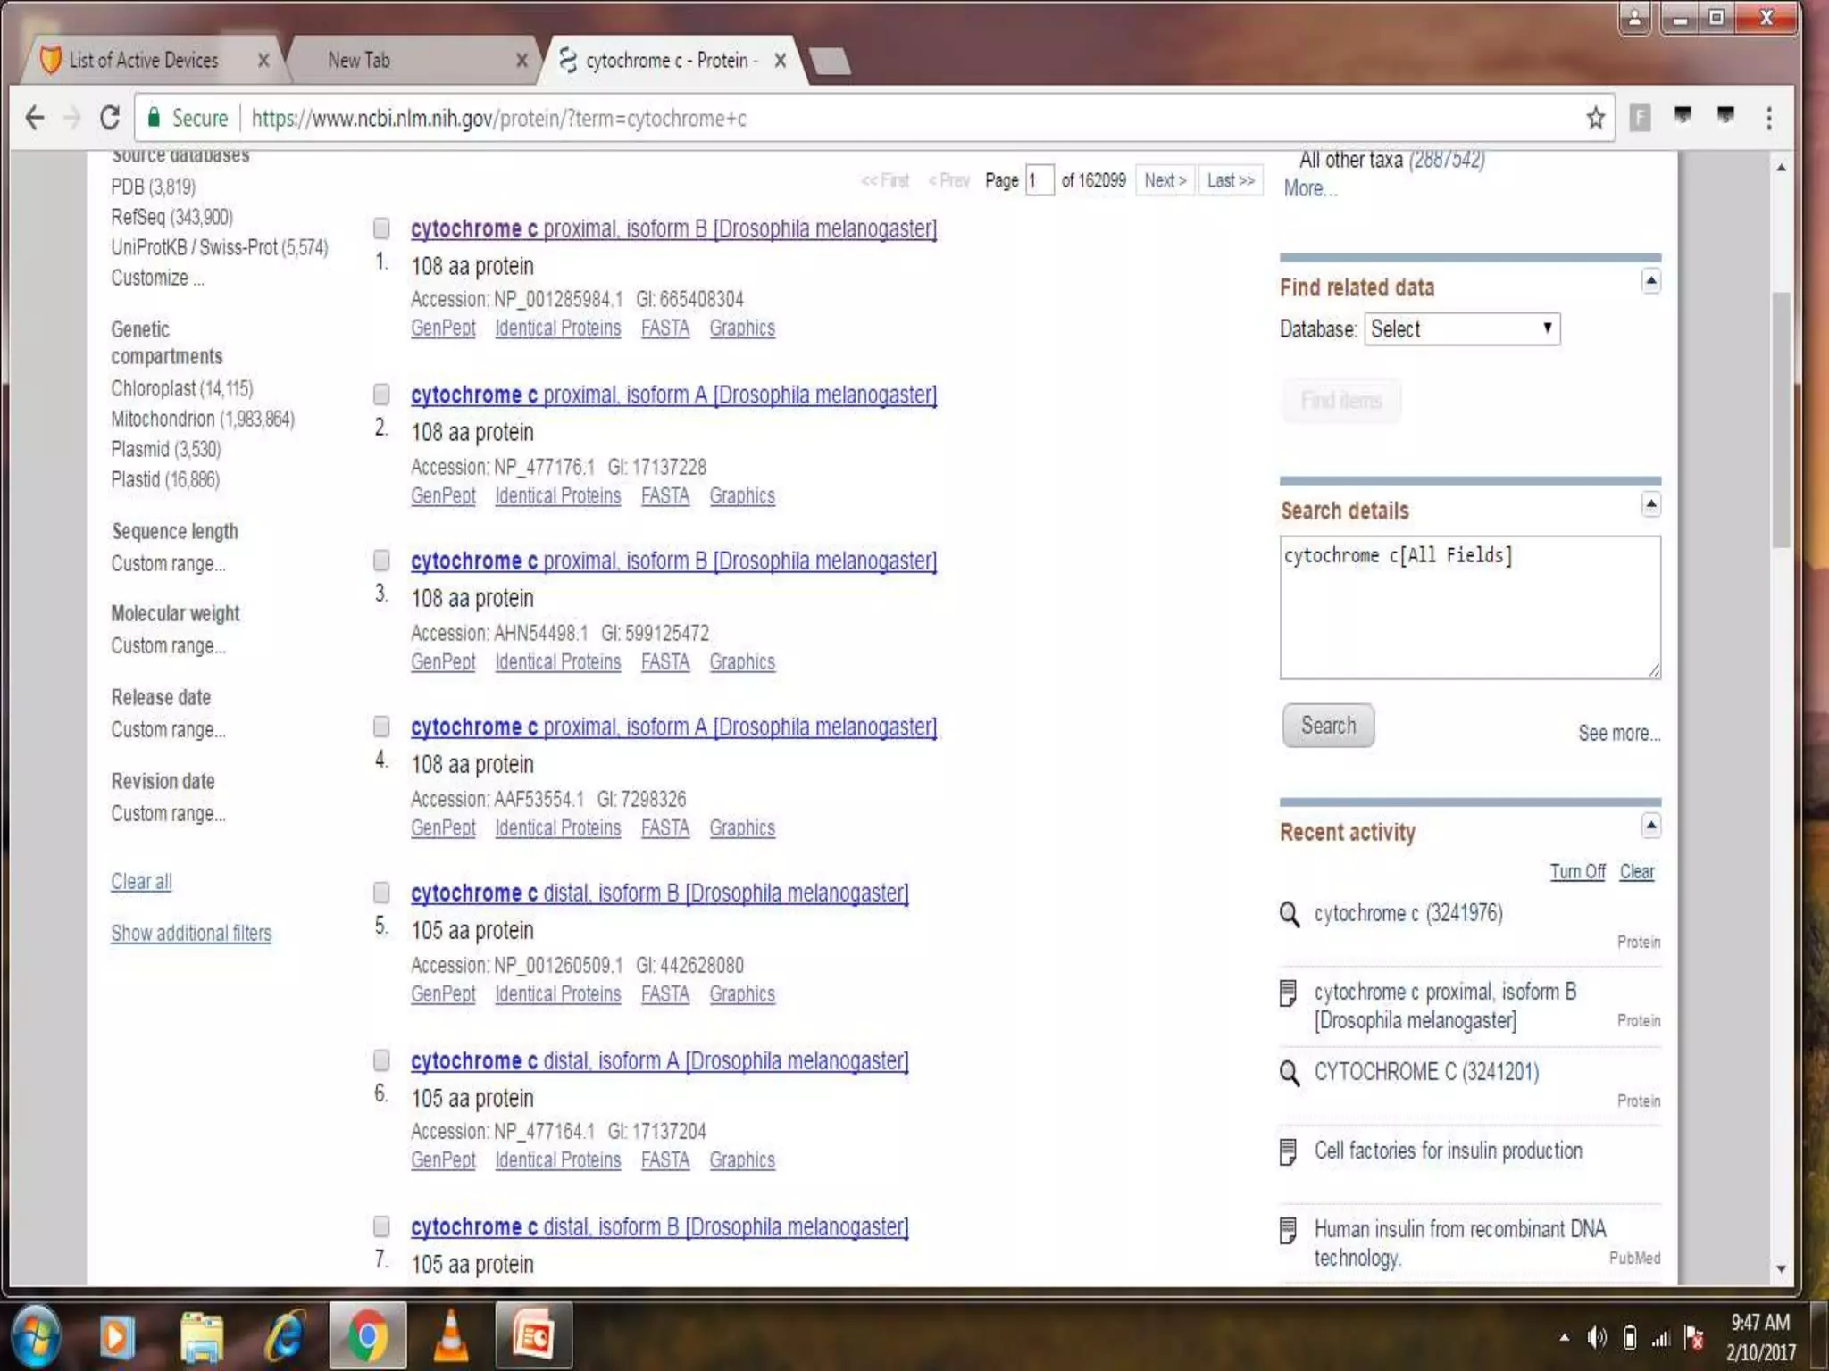Go to Next results page
This screenshot has height=1371, width=1829.
[x=1165, y=180]
